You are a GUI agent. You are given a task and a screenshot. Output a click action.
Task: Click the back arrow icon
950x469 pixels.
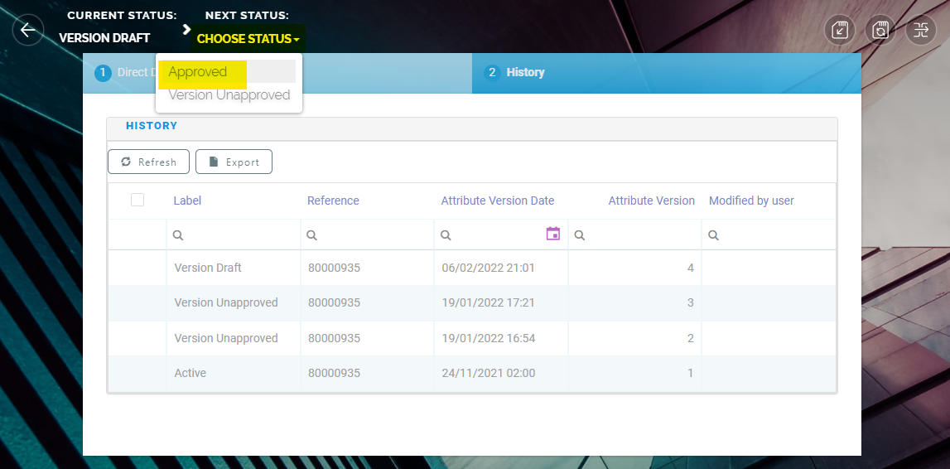tap(28, 31)
